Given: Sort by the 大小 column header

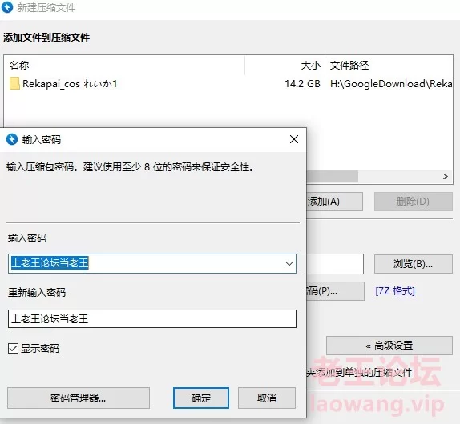Looking at the screenshot, I should (x=311, y=65).
